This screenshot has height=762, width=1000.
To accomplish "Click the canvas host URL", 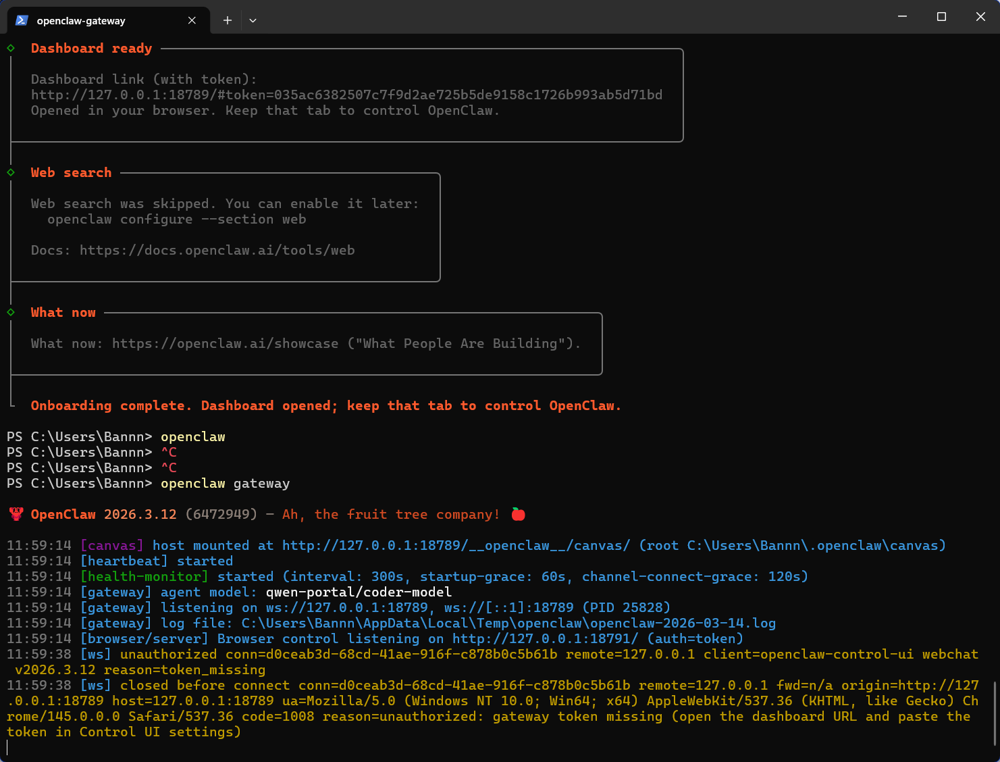I will 456,545.
